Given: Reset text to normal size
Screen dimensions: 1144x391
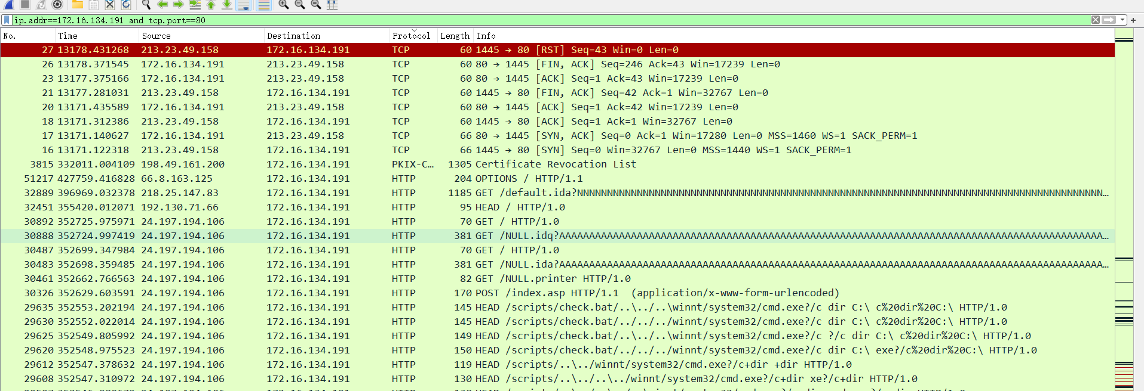Looking at the screenshot, I should point(316,5).
